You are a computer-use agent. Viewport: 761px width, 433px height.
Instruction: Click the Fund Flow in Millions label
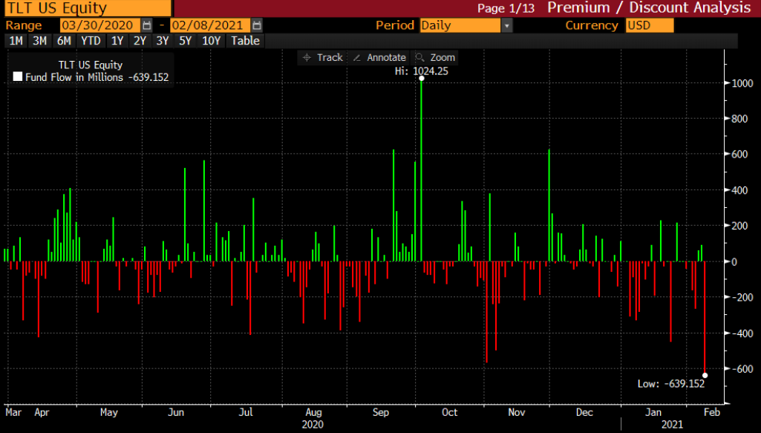click(x=74, y=77)
